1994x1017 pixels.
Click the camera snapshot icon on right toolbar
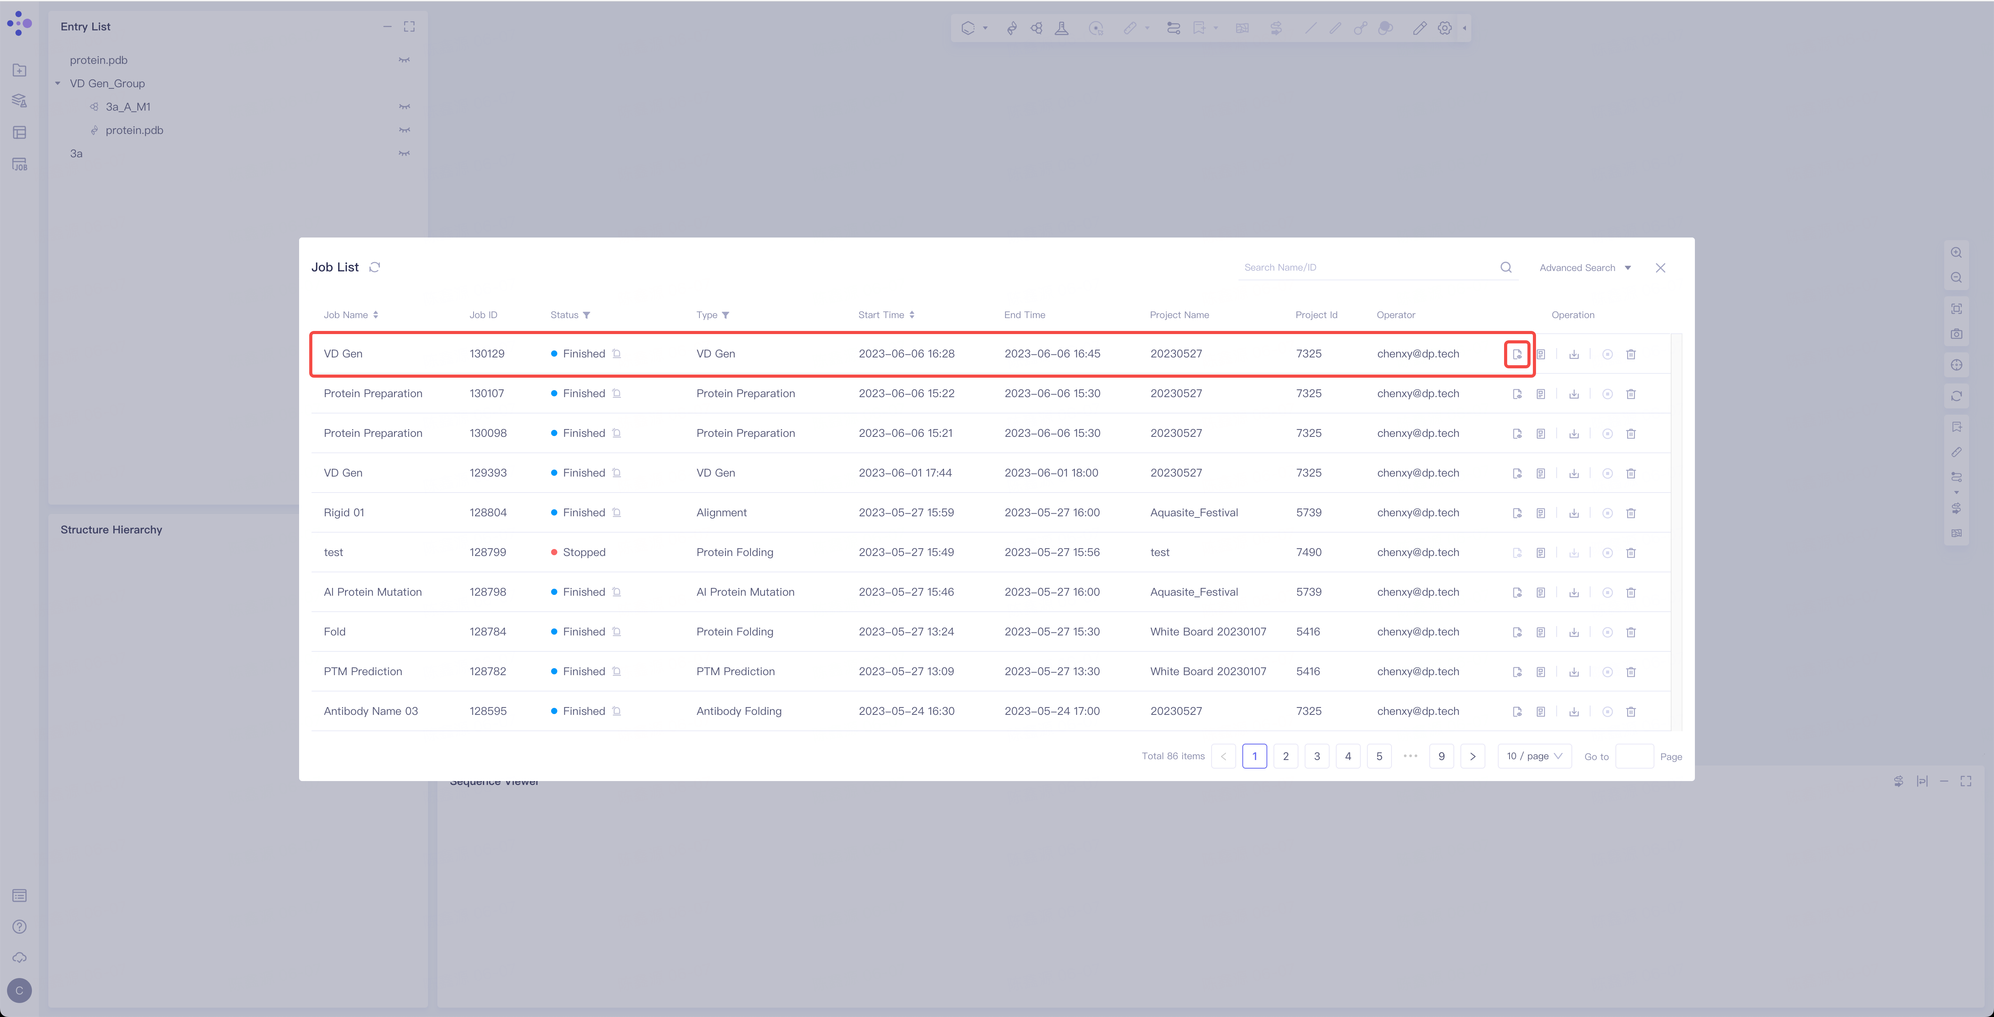[x=1956, y=334]
